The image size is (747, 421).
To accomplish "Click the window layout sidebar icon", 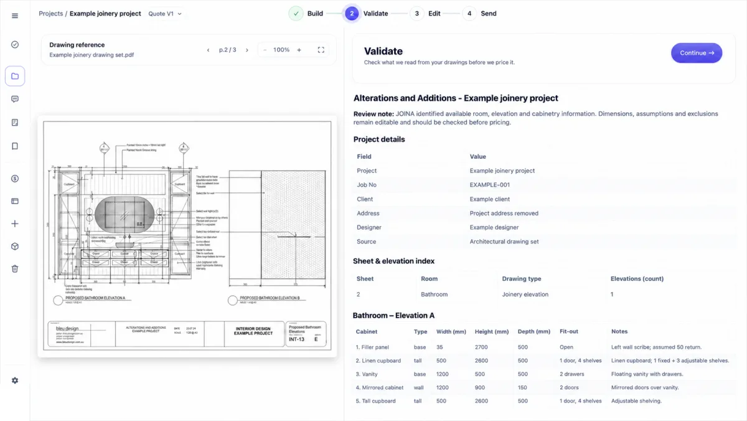I will [x=15, y=201].
